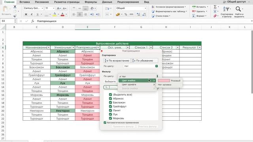253x142 pixels.
Task: Uncheck Грейпфрут in filter list
Action: click(111, 106)
